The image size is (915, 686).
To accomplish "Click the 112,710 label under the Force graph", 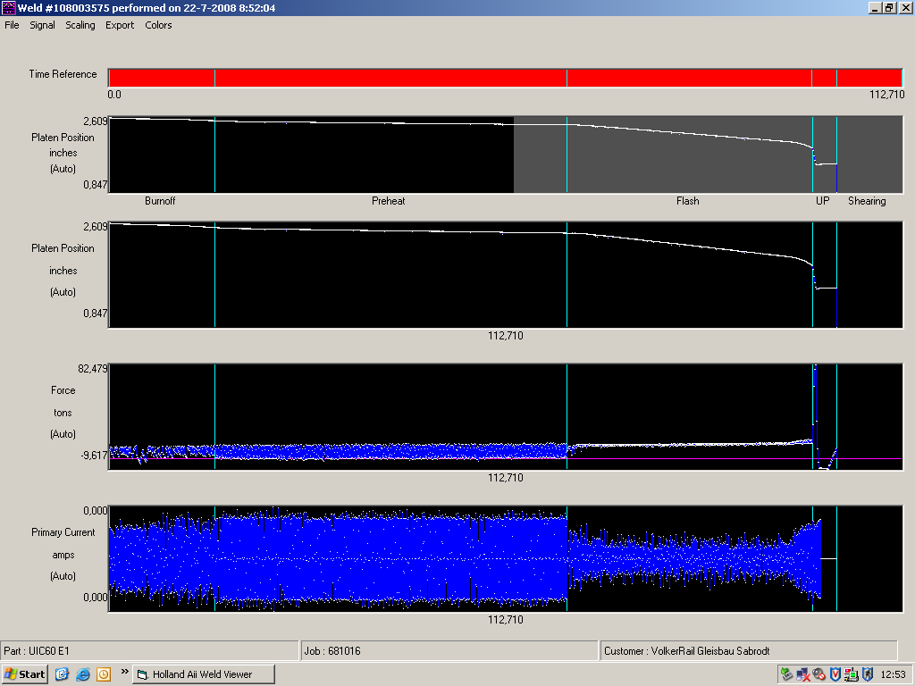I will 506,478.
